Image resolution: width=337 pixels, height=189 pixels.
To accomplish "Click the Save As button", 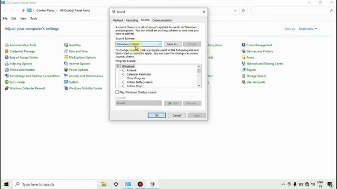I will click(173, 44).
